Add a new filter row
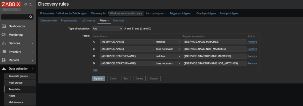Image resolution: width=303 pixels, height=106 pixels. [x=95, y=70]
